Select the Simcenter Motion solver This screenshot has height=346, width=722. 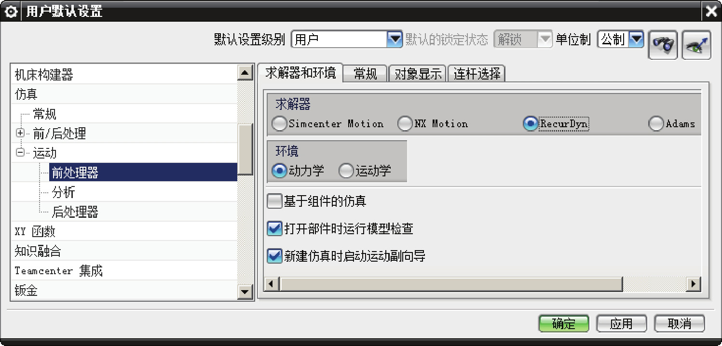pos(279,124)
